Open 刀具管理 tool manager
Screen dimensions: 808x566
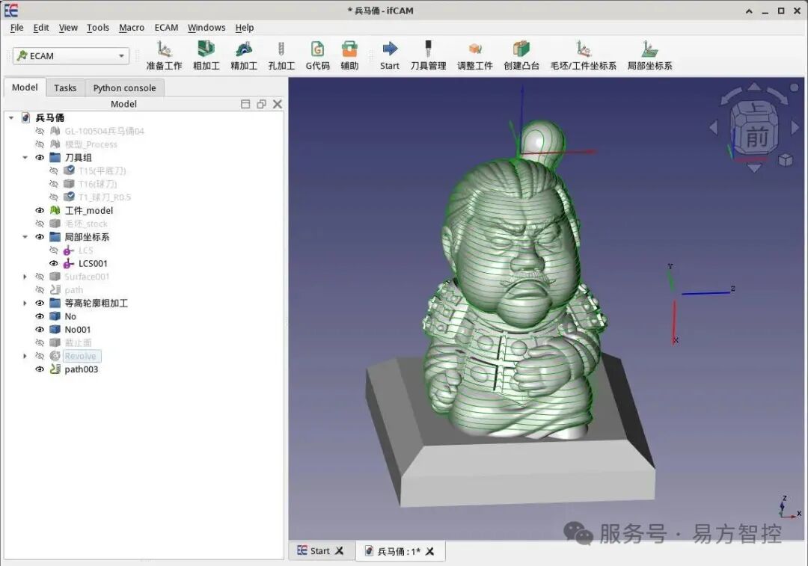point(428,55)
